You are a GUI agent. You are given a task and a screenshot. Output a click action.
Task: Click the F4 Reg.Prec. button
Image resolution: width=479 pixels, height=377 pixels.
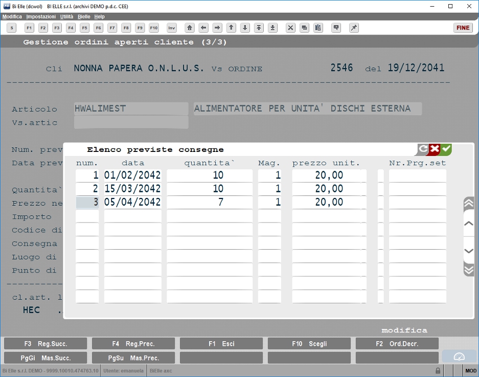pyautogui.click(x=133, y=344)
